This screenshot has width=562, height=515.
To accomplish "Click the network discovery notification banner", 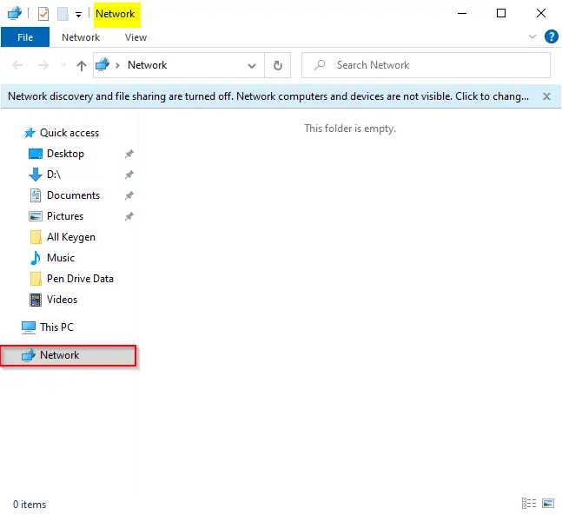I will pos(268,96).
